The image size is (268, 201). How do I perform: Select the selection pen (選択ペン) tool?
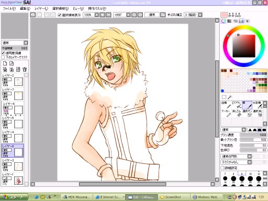(247, 113)
